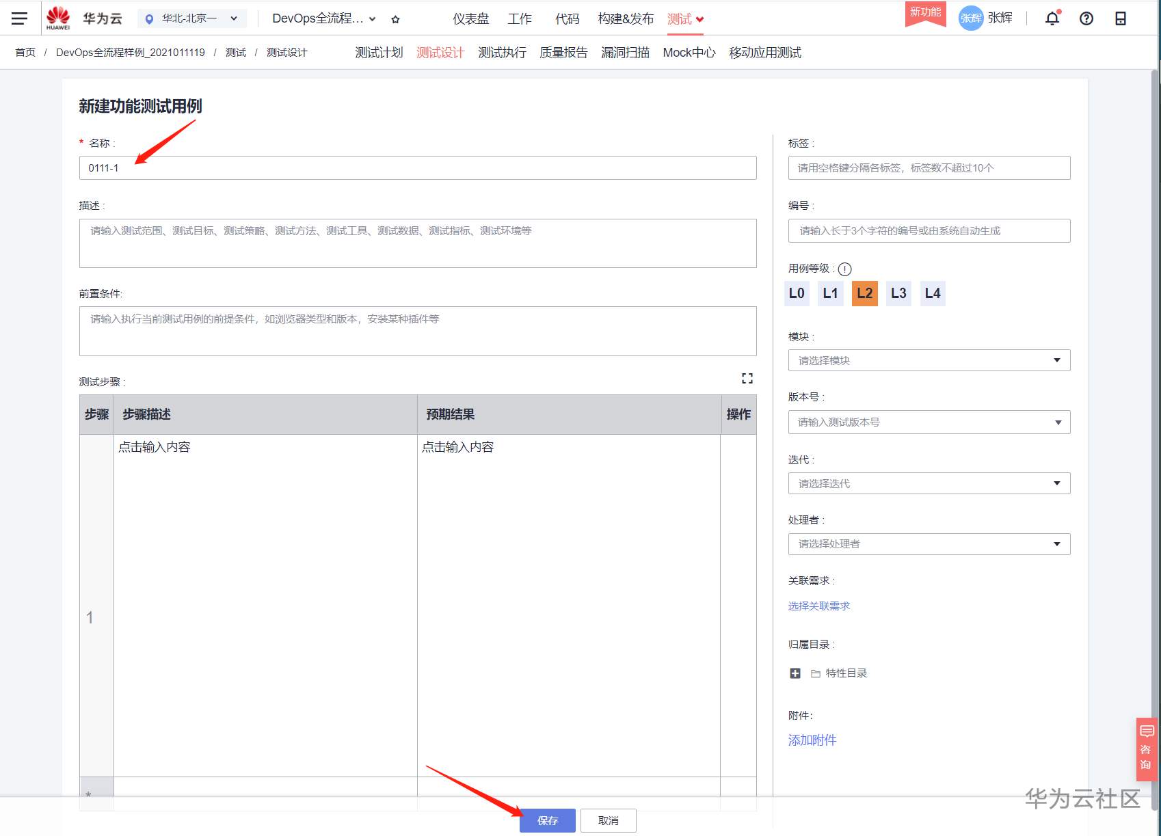
Task: Switch to Mock中心 tab
Action: click(689, 53)
